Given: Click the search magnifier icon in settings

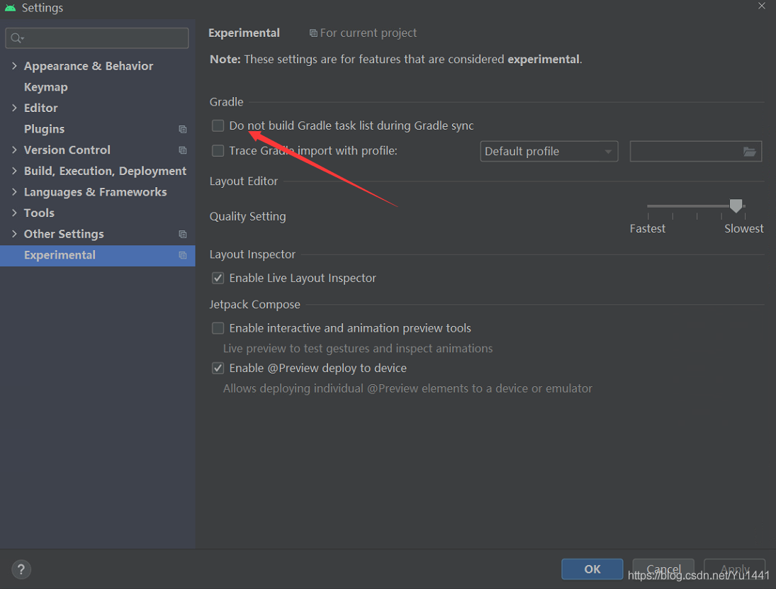Looking at the screenshot, I should point(17,38).
